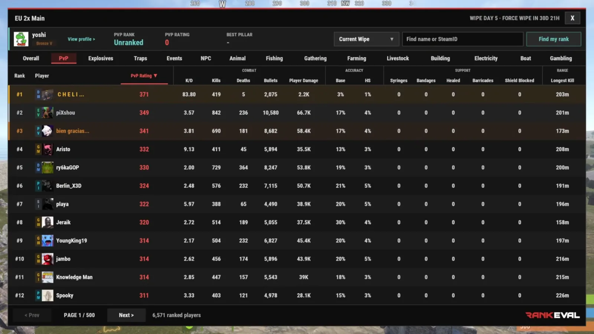Screen dimensions: 594x334
Task: Click Spooky's 226m longest kill value
Action: pos(562,295)
